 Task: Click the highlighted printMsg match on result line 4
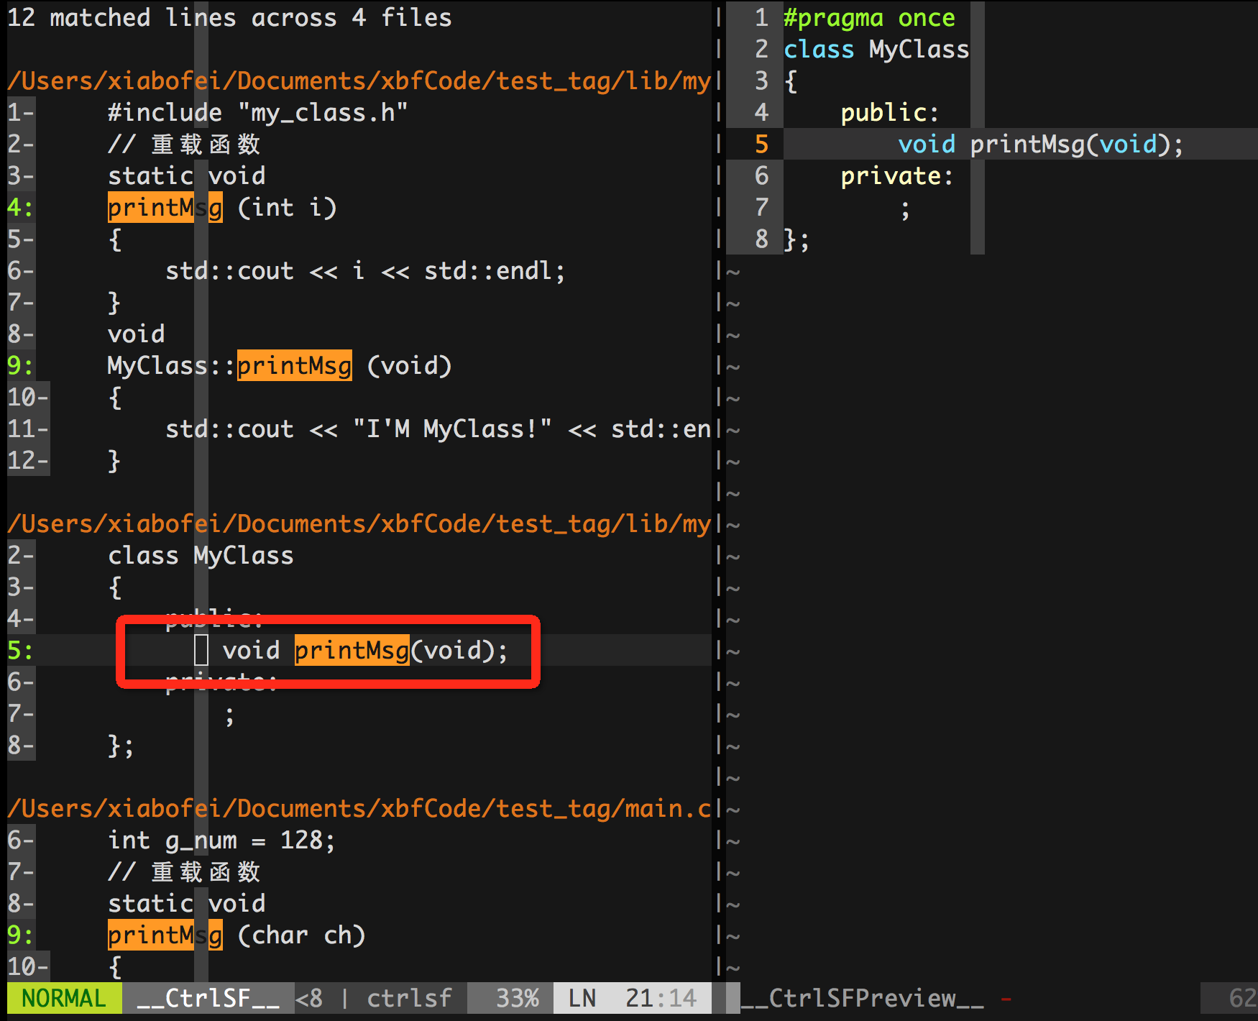[x=165, y=207]
